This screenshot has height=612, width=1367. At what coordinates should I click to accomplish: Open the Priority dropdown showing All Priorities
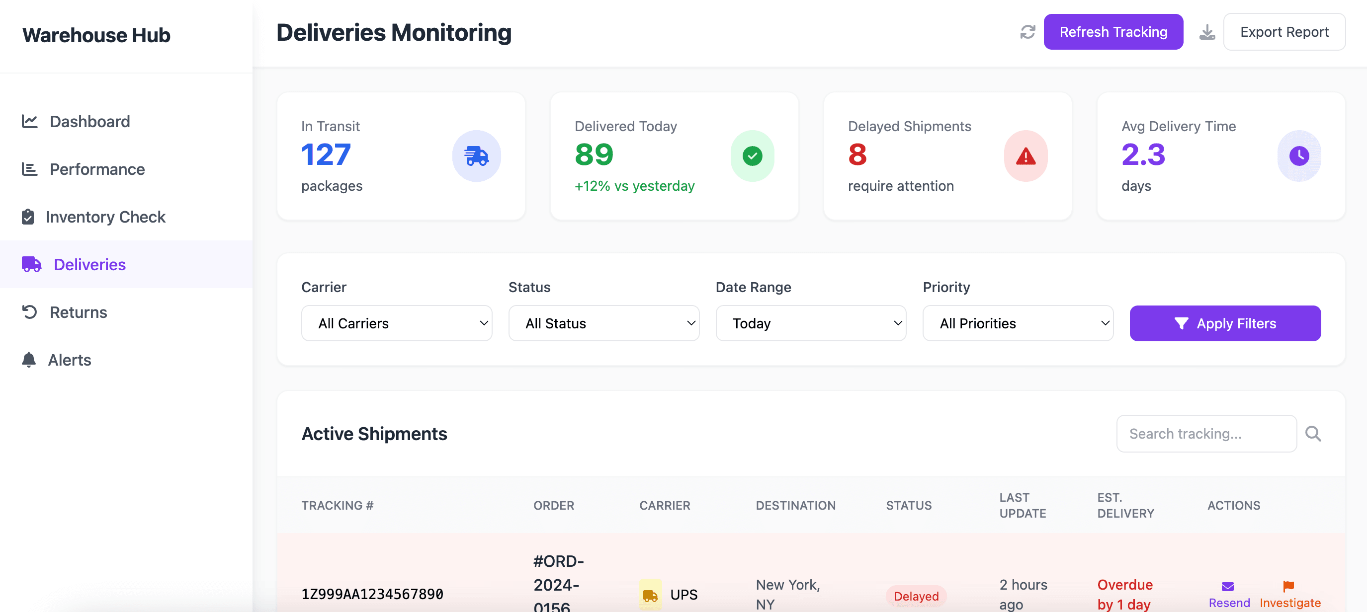click(1017, 323)
